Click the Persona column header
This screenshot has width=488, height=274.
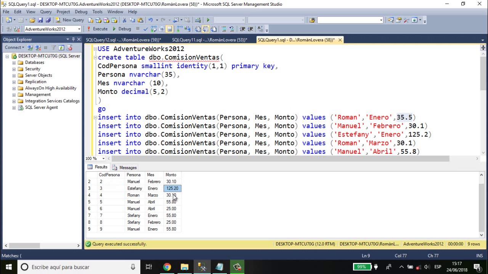point(135,175)
